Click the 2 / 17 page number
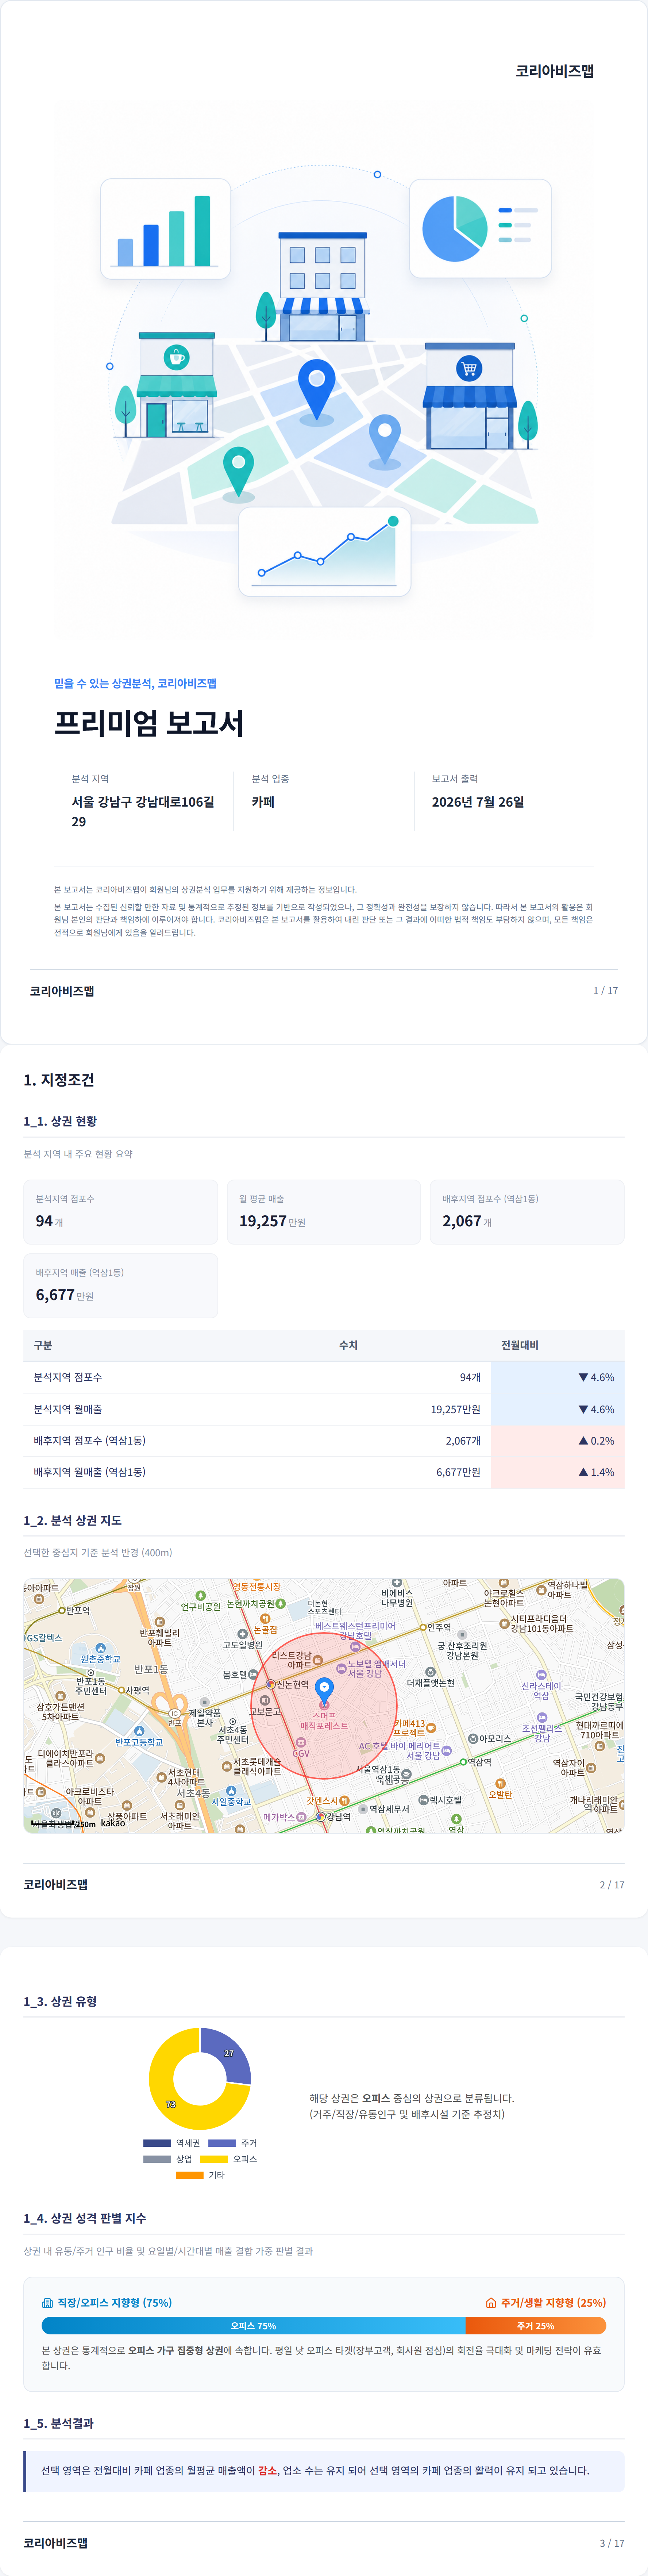The height and width of the screenshot is (2576, 648). coord(612,1885)
